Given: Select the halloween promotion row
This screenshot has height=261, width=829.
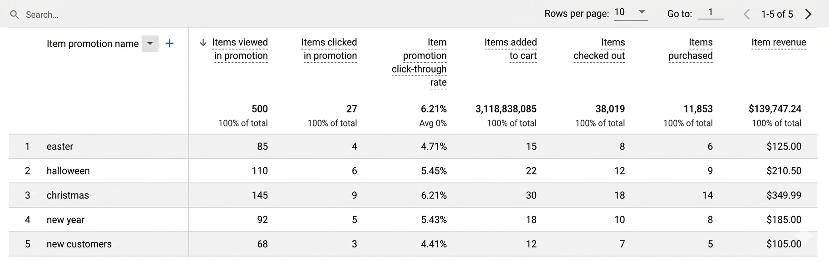Looking at the screenshot, I should [68, 171].
